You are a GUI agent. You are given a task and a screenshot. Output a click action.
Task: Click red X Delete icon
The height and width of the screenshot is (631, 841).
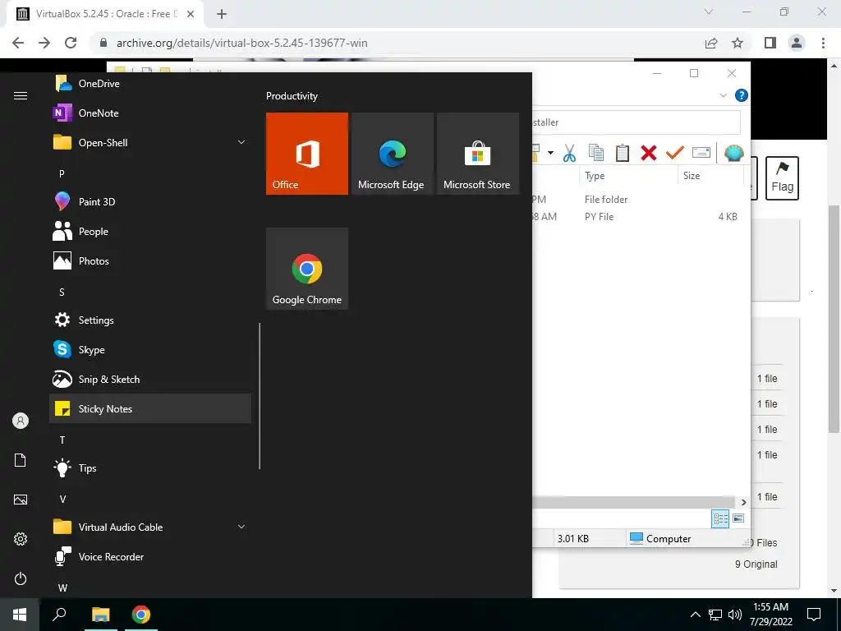(x=649, y=153)
